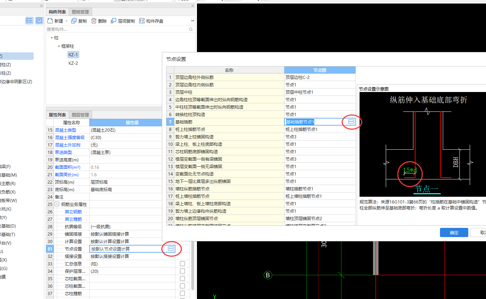
Task: Select 顶层边角柱外侧纵筋 row
Action: click(x=229, y=77)
